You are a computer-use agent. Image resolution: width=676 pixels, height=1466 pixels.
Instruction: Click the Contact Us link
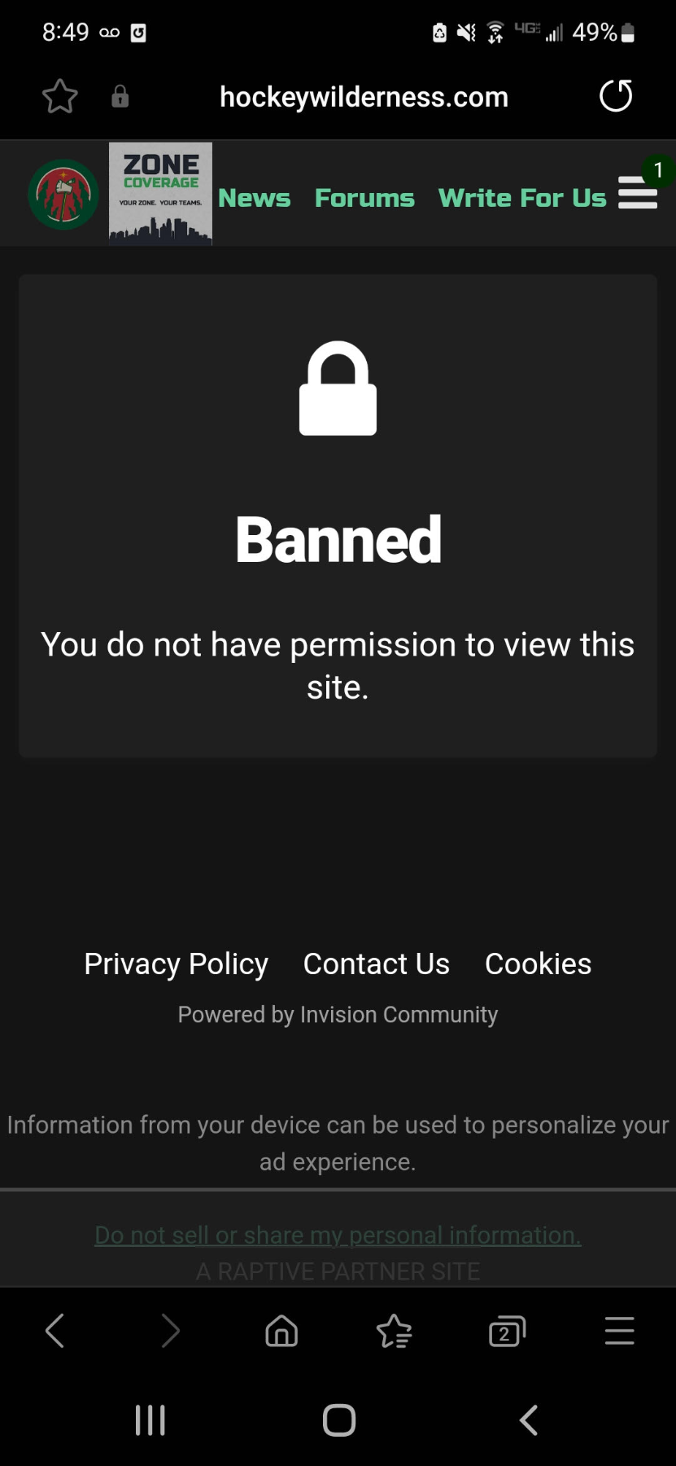tap(376, 963)
